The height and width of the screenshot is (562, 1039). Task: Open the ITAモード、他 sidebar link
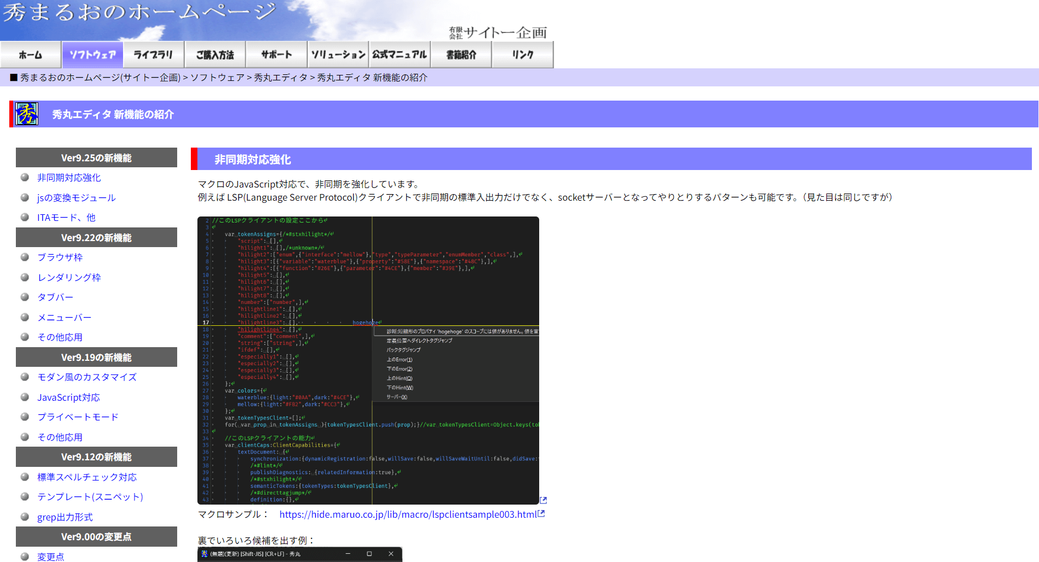[x=66, y=218]
